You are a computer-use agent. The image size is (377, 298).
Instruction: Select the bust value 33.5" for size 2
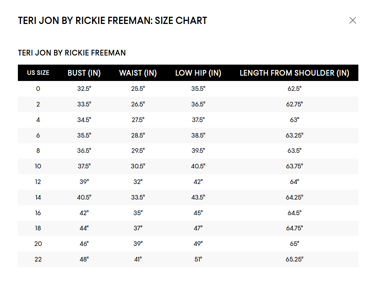[x=84, y=104]
